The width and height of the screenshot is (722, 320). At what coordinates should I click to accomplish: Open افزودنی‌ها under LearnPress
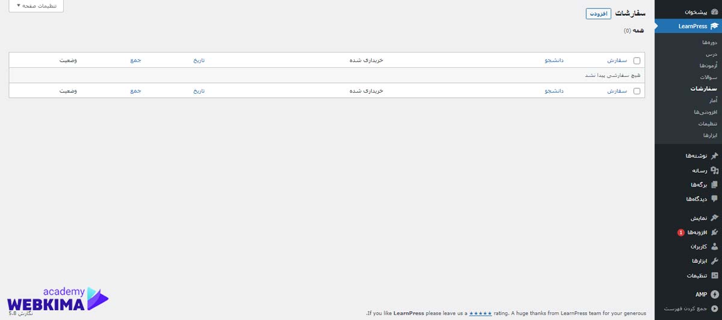(705, 112)
